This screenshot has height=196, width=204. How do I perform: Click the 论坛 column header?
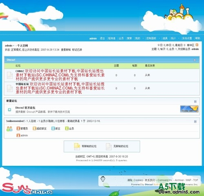tap(18, 66)
